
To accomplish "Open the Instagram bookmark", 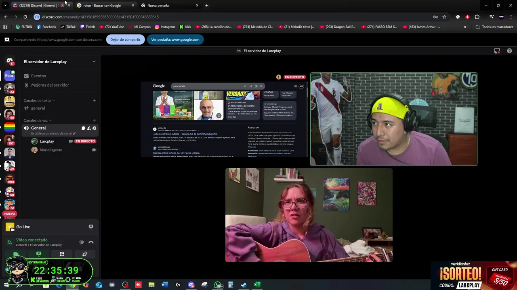I will pyautogui.click(x=165, y=27).
